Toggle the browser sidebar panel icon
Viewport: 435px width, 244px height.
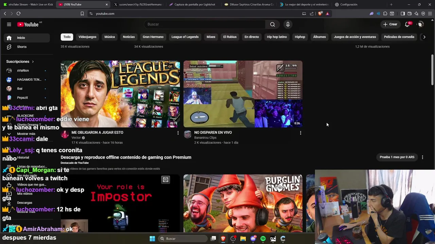(403, 14)
